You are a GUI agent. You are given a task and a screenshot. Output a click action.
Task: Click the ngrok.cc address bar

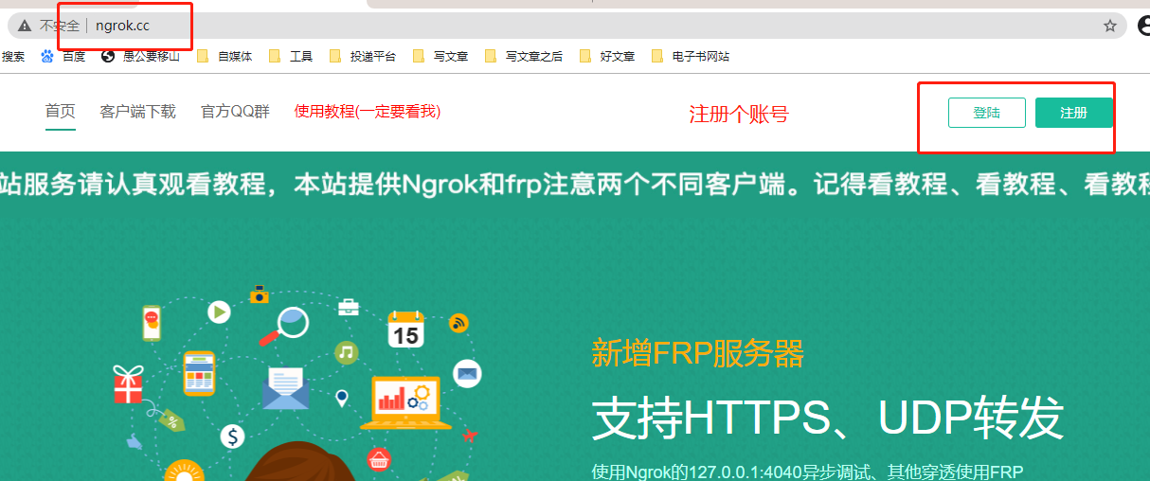tap(568, 26)
